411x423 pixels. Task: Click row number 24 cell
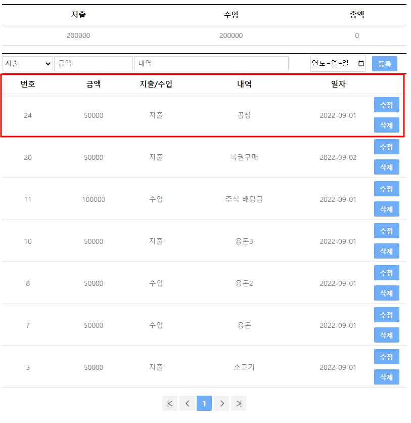[x=28, y=115]
